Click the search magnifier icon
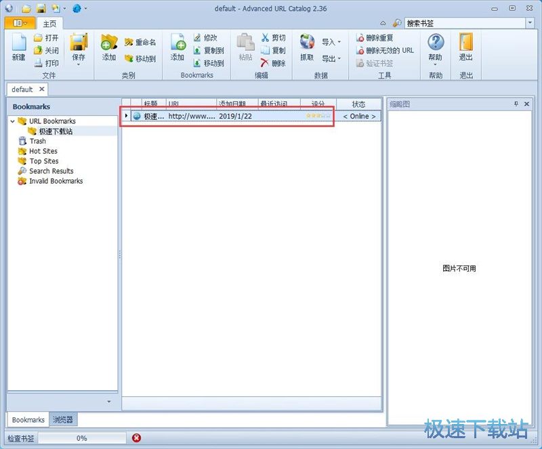 [397, 23]
